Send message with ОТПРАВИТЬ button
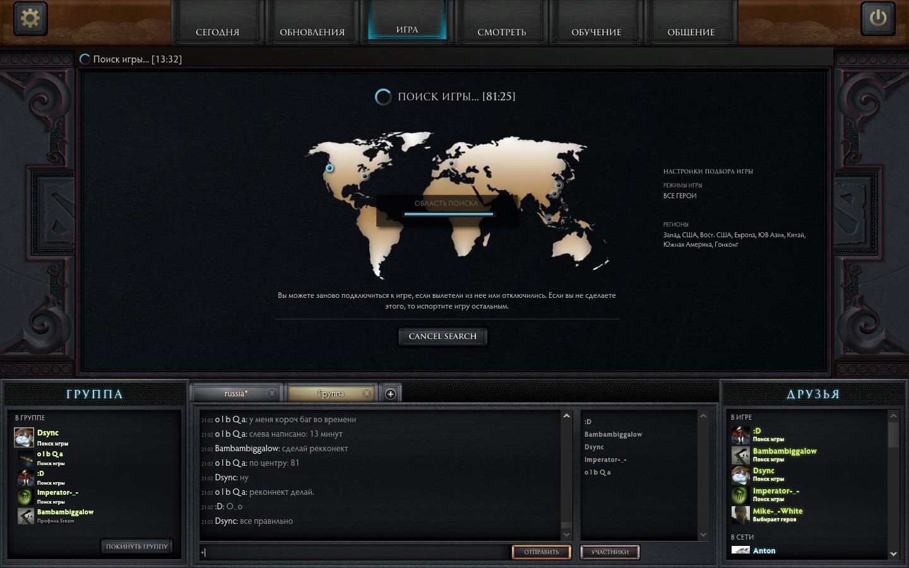Screen dimensions: 909x568 pyautogui.click(x=541, y=552)
